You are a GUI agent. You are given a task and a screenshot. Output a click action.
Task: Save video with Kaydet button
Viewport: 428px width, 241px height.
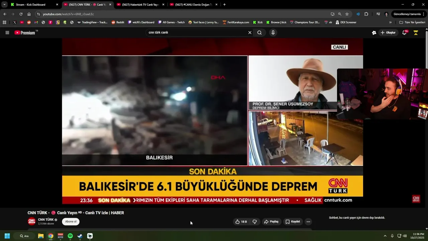click(x=293, y=222)
